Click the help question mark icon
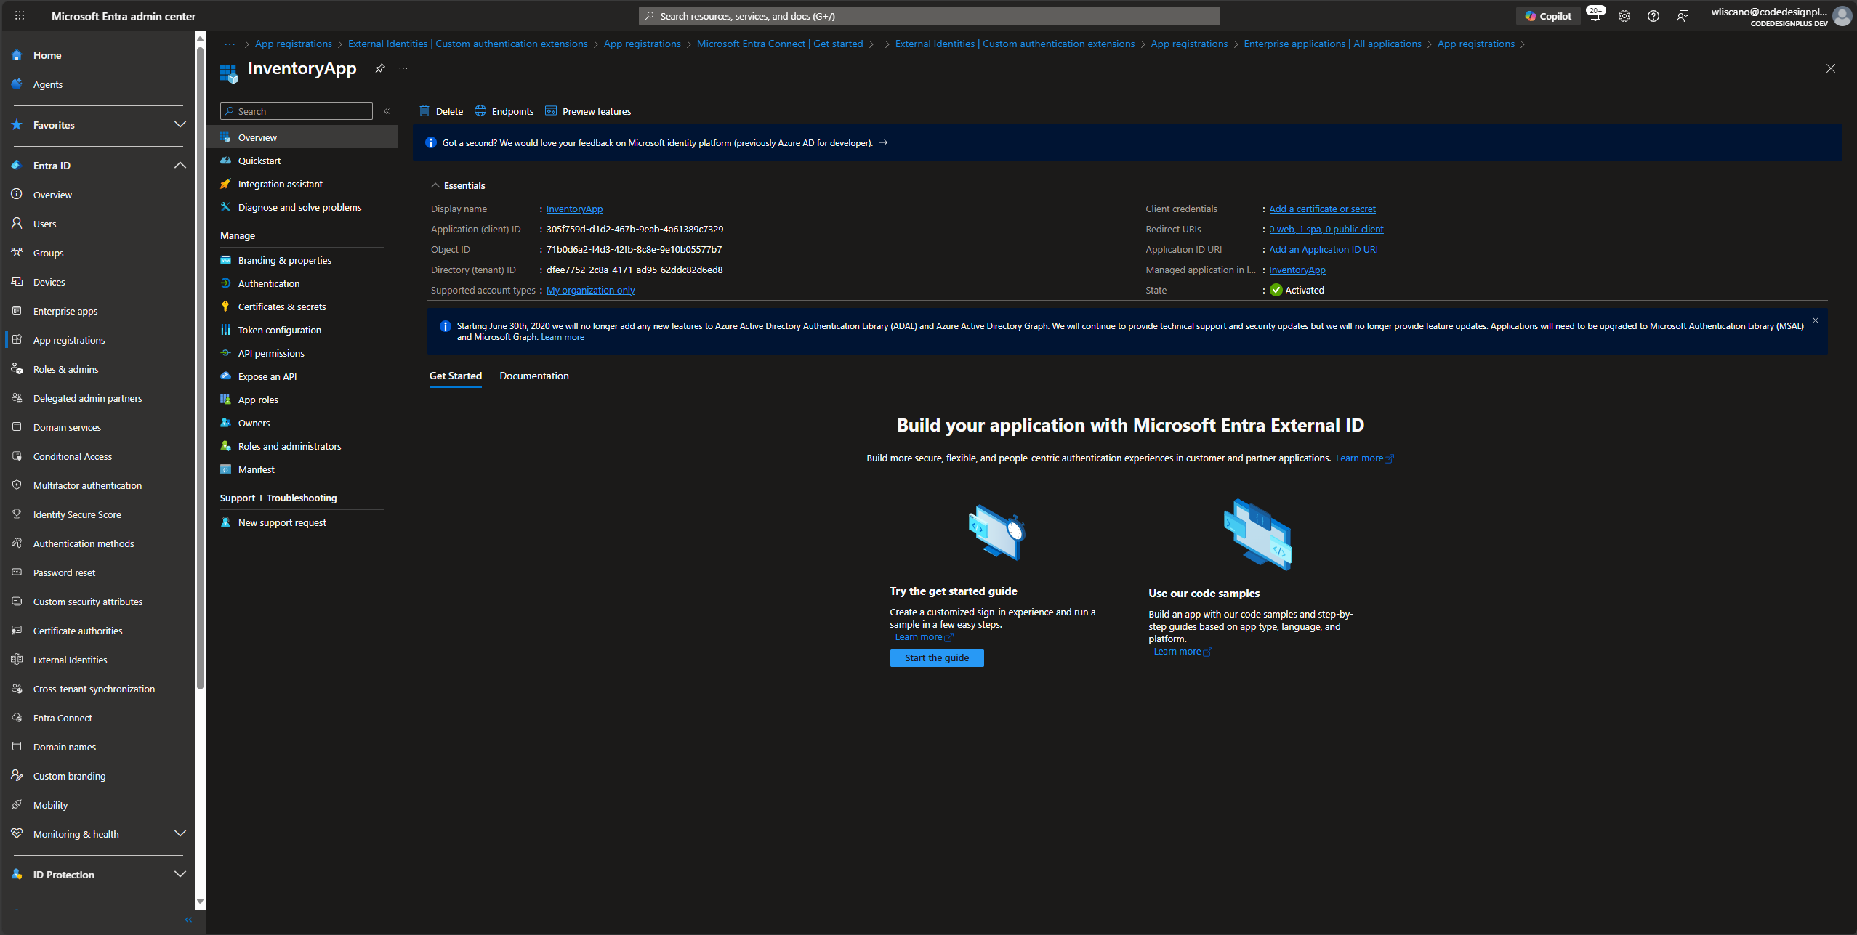Screen dimensions: 1857x935 tap(1653, 16)
